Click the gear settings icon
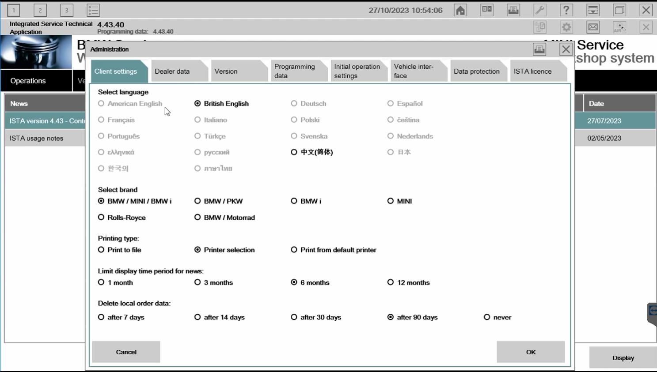The width and height of the screenshot is (657, 372). tap(566, 27)
